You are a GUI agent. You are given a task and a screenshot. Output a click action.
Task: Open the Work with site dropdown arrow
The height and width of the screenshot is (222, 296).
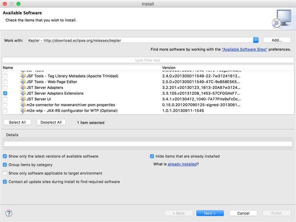click(256, 40)
